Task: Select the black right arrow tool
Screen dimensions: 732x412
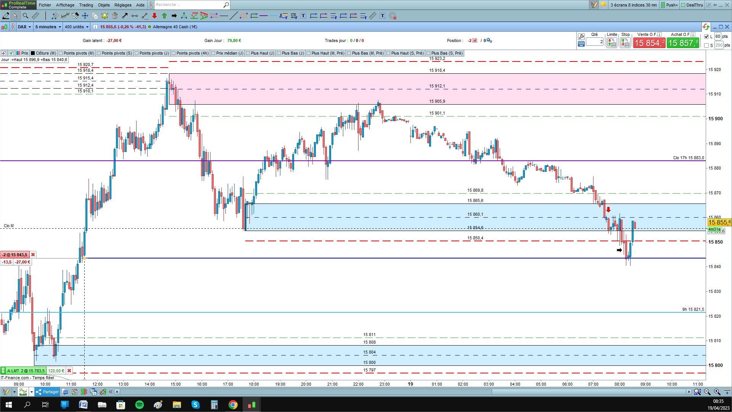Action: [174, 16]
